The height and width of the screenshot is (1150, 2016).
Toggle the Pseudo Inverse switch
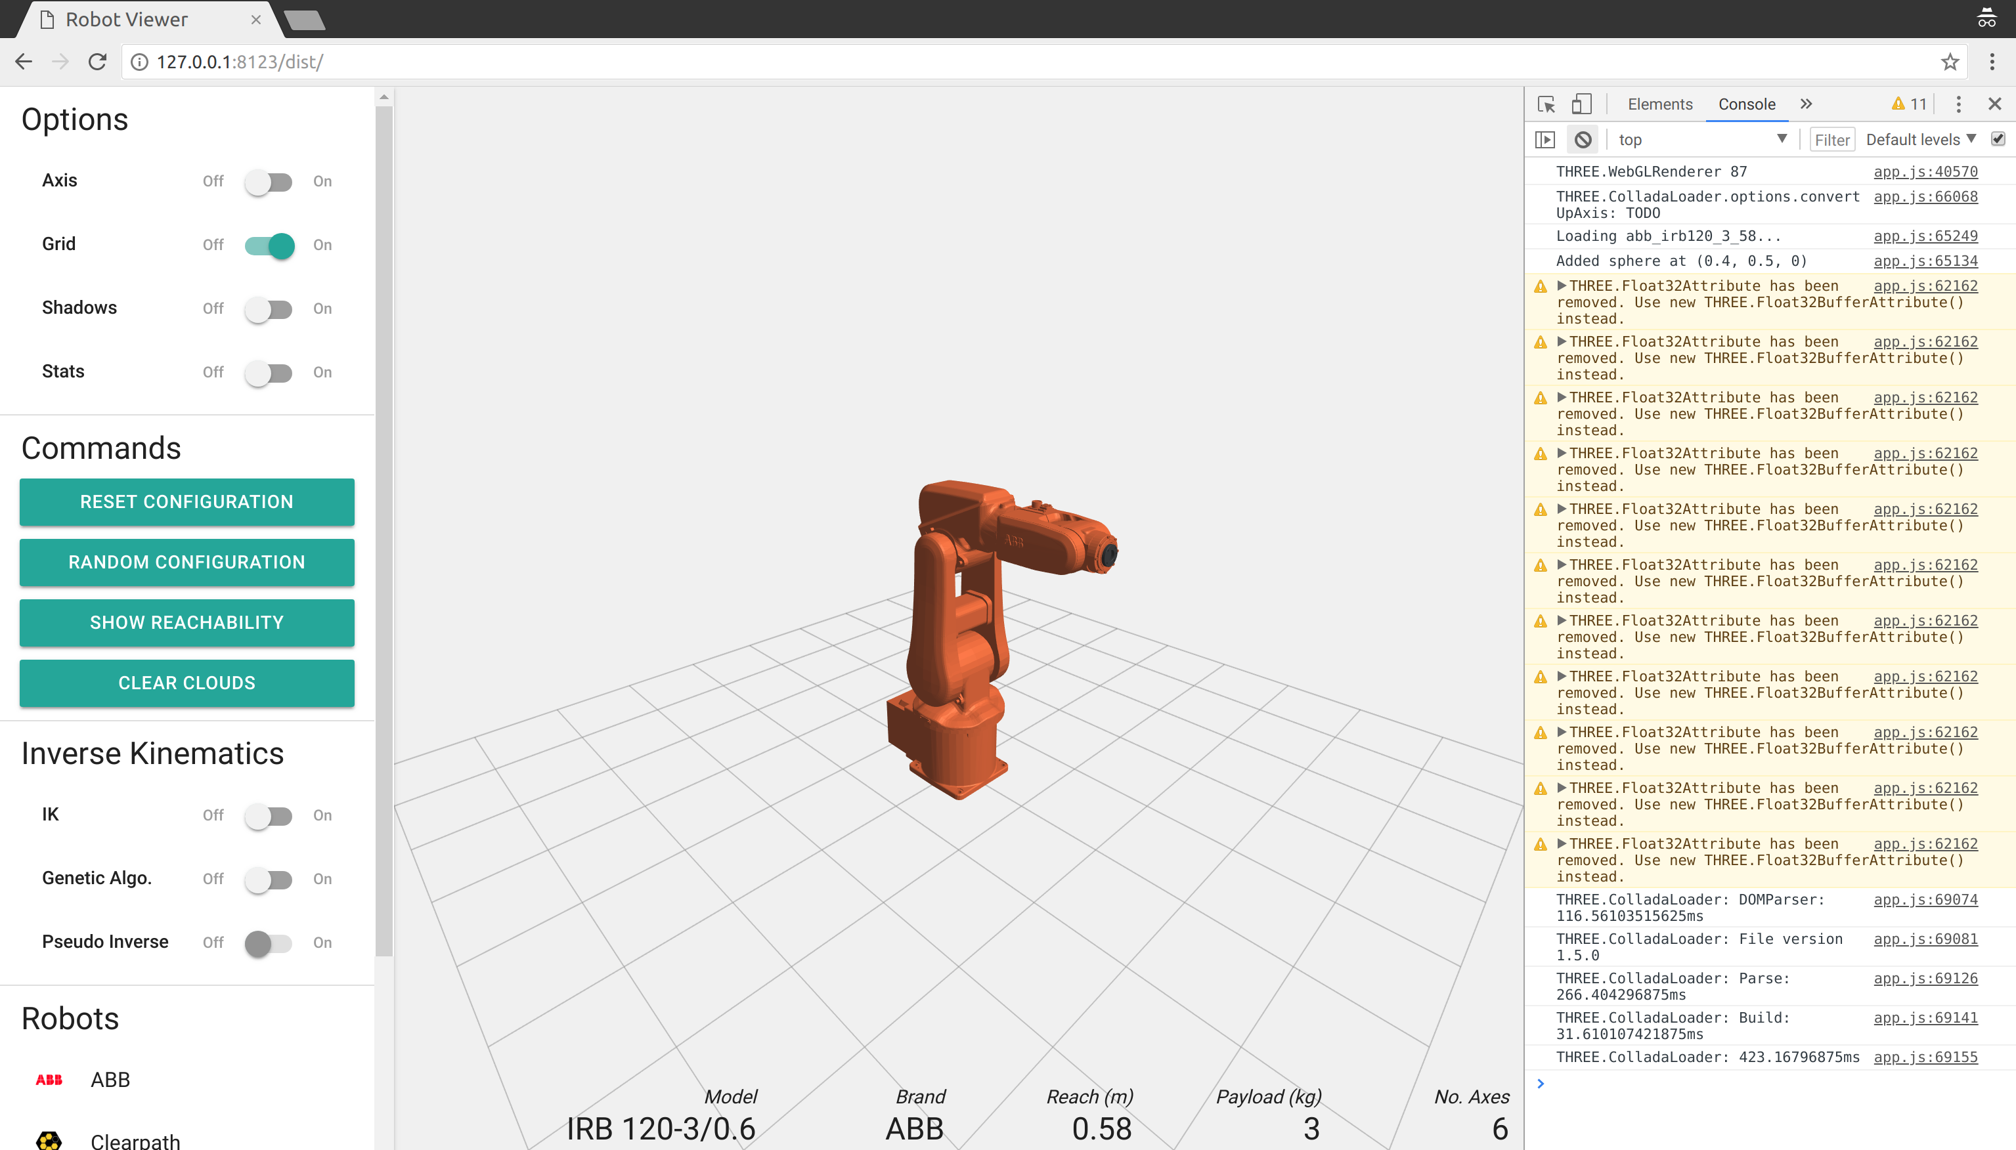click(x=269, y=943)
